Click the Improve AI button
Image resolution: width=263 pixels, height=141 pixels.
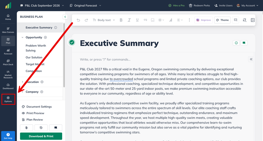(x=204, y=20)
